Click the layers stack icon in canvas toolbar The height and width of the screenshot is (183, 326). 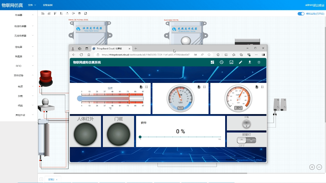pyautogui.click(x=79, y=13)
